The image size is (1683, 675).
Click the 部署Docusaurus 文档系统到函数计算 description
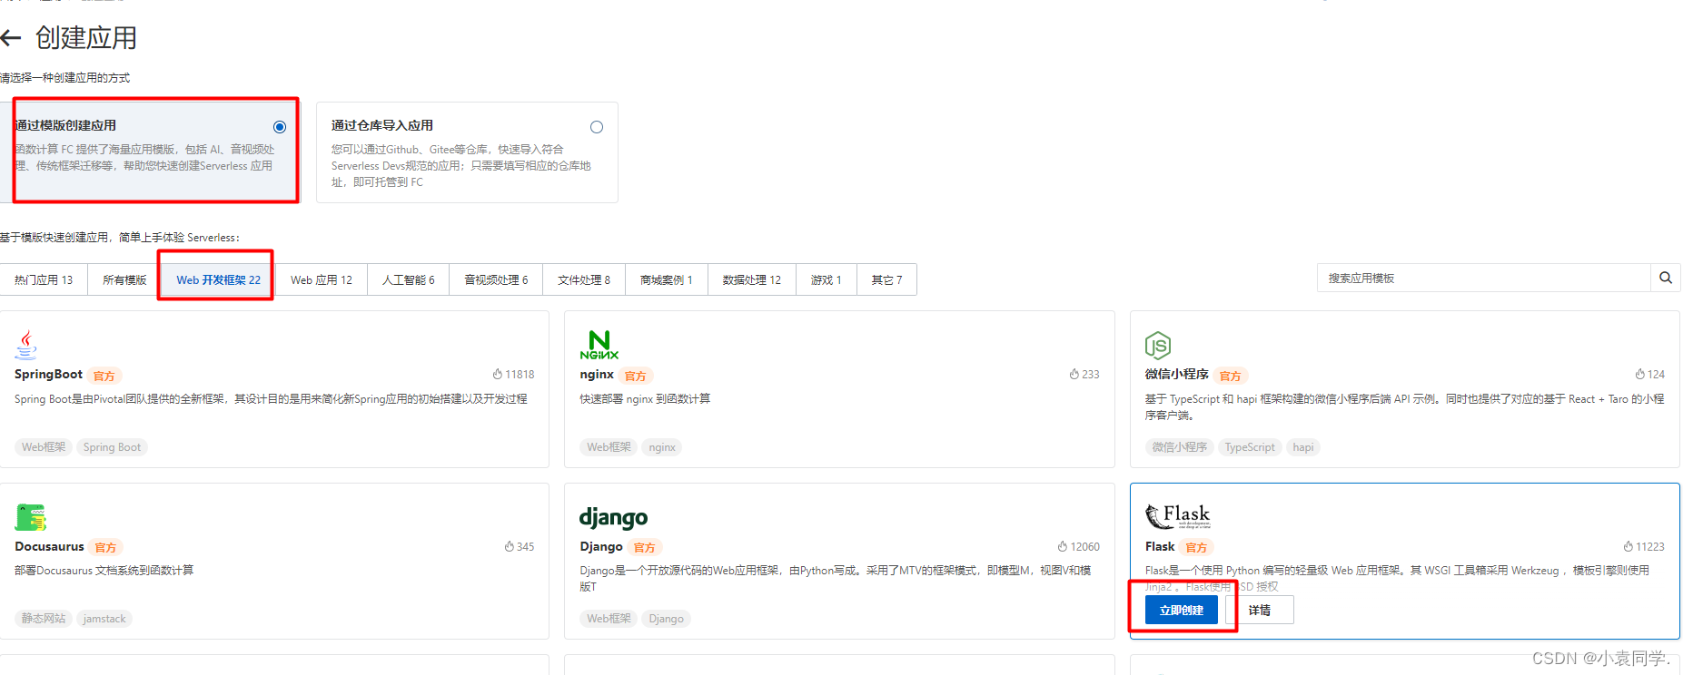tap(104, 571)
